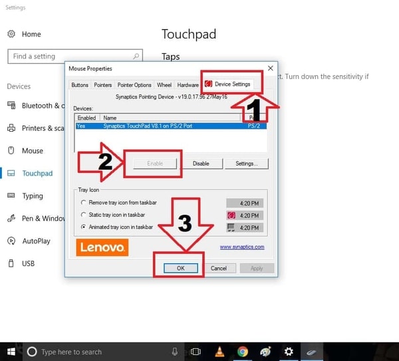
Task: Open the Hardware tab
Action: (x=188, y=85)
